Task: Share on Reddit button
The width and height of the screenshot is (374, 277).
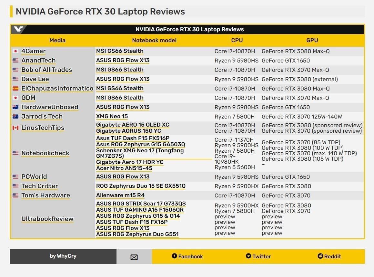Action: 329,256
